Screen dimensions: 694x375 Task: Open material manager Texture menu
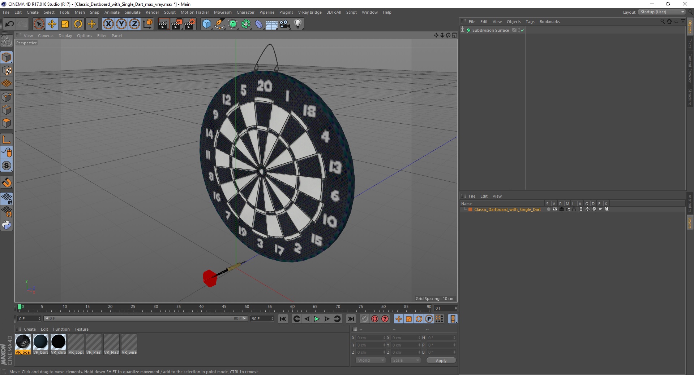(81, 329)
